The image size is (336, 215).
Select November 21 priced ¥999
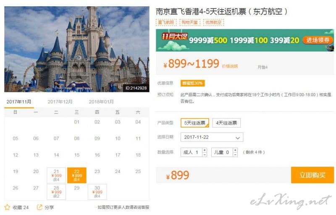56,175
